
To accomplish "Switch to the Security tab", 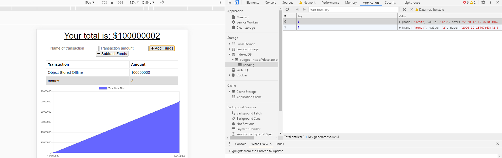I will (x=390, y=3).
